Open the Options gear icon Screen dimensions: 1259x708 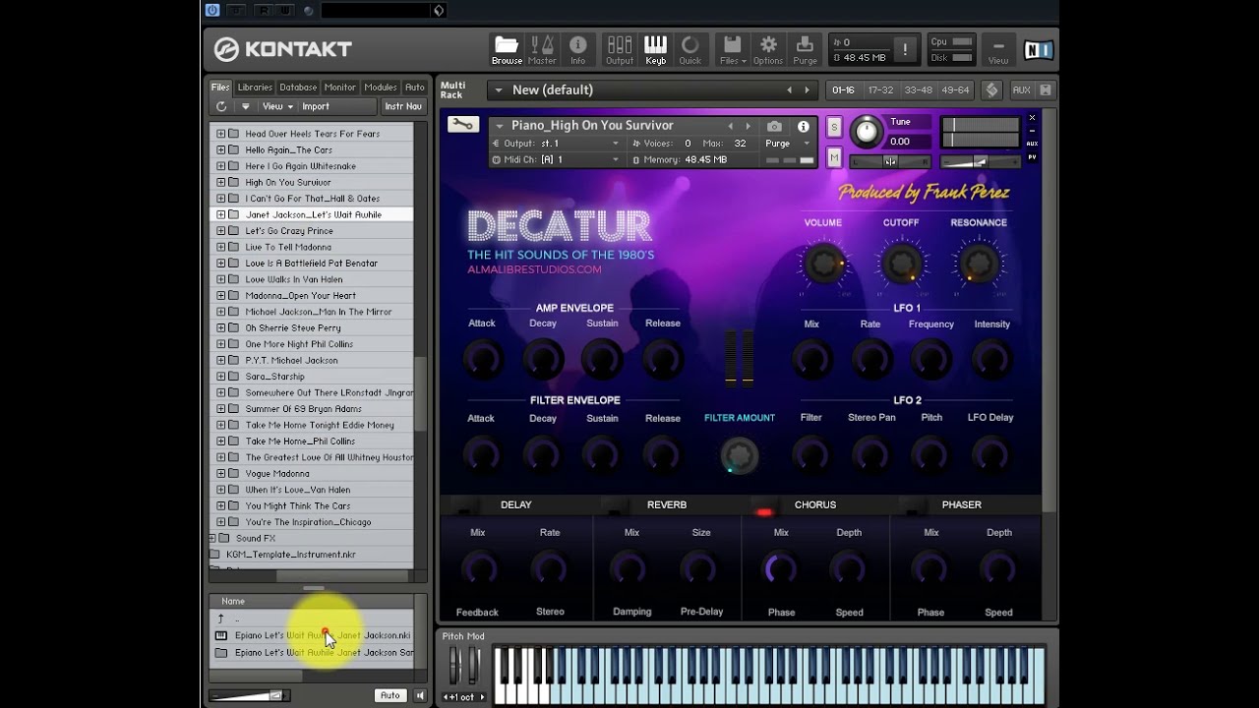click(x=768, y=49)
